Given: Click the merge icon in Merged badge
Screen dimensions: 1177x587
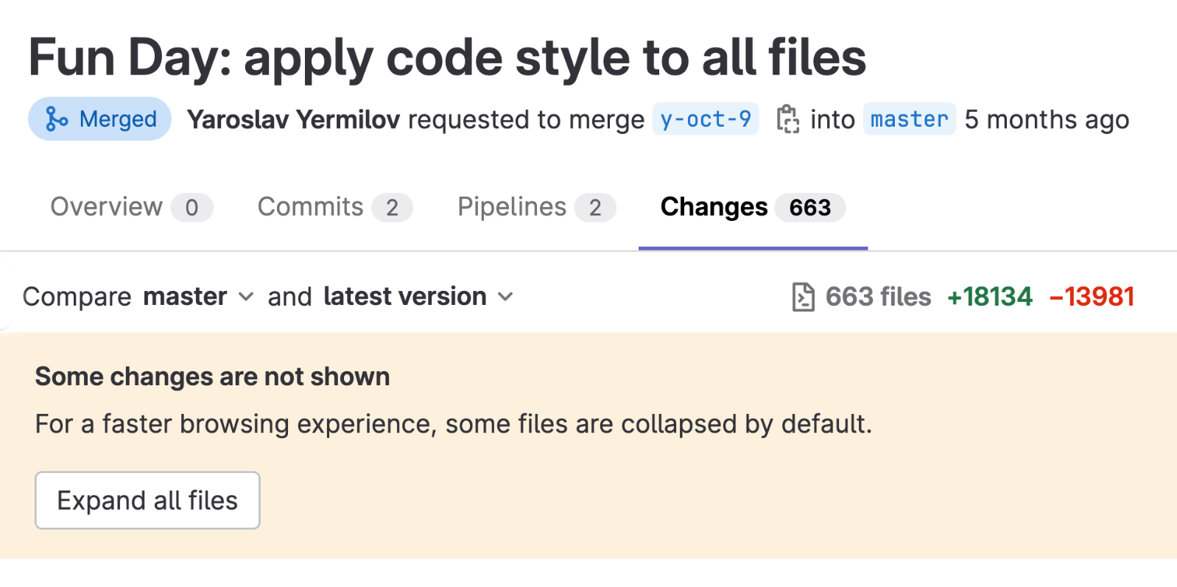Looking at the screenshot, I should coord(56,119).
